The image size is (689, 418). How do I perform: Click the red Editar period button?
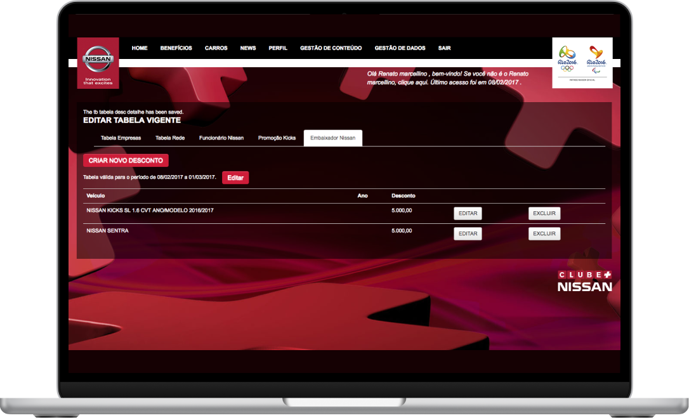pyautogui.click(x=235, y=178)
